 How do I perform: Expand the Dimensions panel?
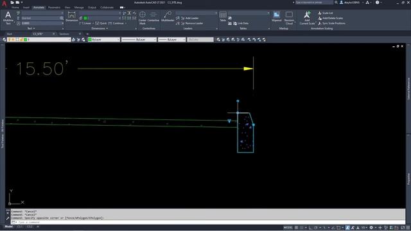(x=100, y=28)
